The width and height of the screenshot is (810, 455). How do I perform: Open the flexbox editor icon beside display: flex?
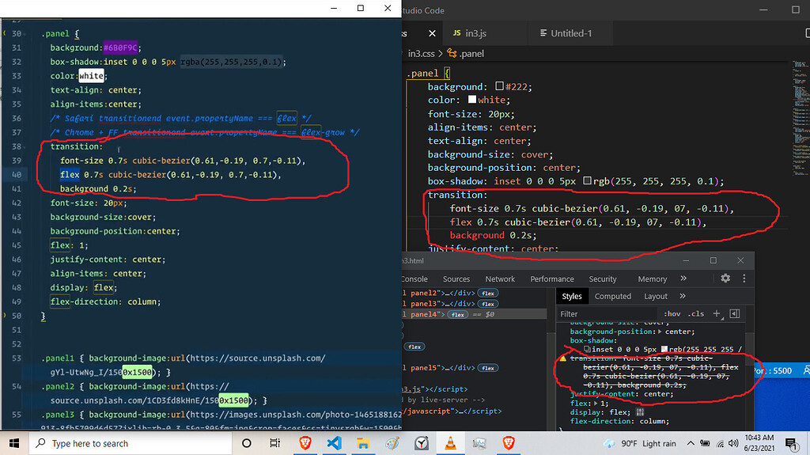coord(639,412)
